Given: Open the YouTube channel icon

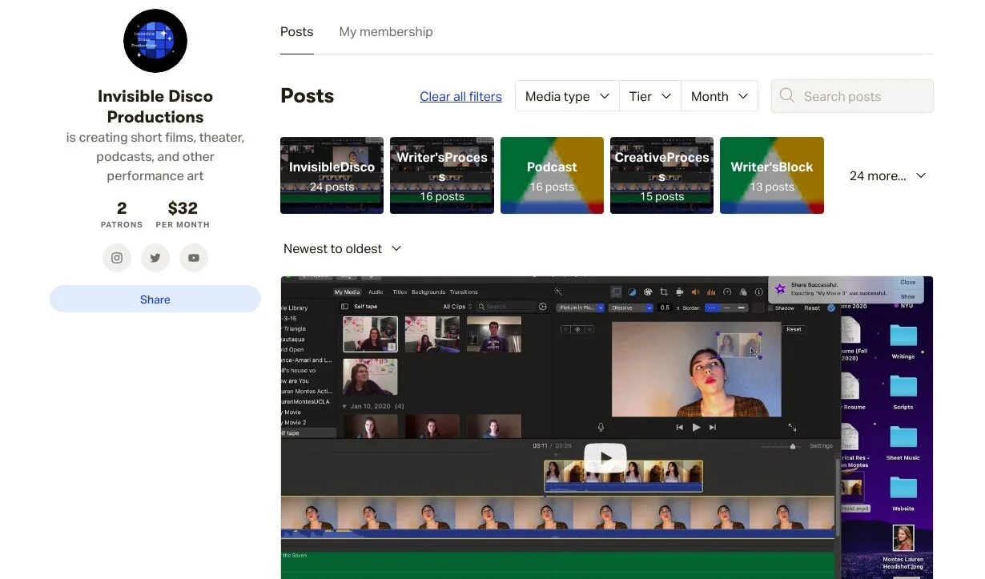Looking at the screenshot, I should click(194, 258).
